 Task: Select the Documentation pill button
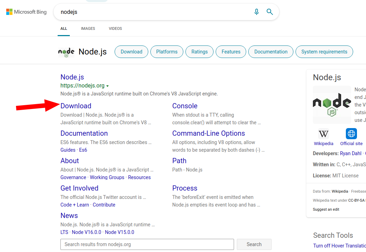coord(271,52)
